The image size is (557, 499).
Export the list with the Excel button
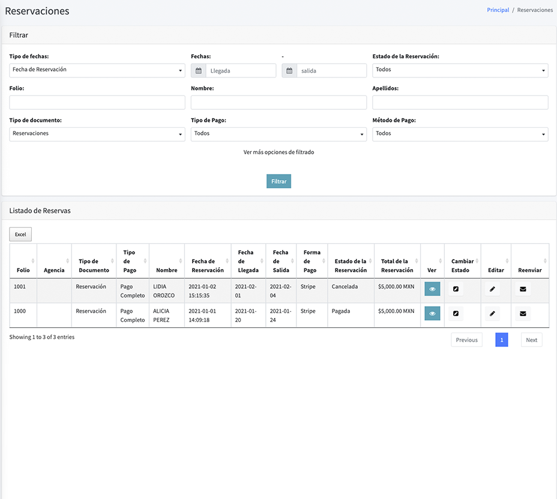tap(20, 234)
